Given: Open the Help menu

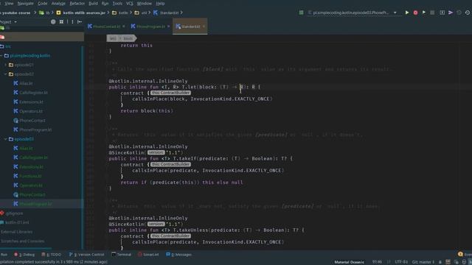Looking at the screenshot, I should 160,3.
